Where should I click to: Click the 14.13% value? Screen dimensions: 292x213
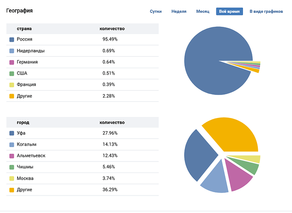(x=110, y=144)
